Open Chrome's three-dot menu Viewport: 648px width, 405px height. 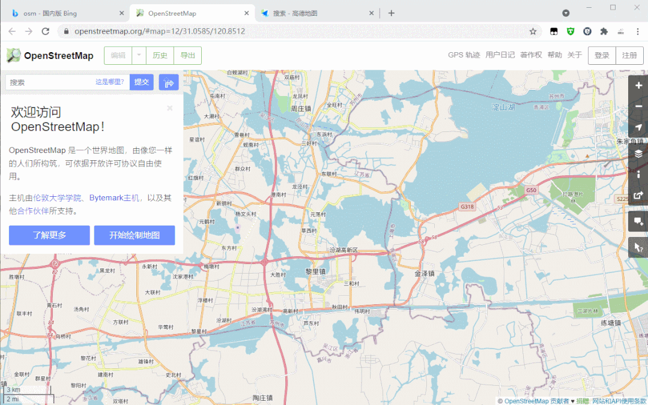point(638,31)
